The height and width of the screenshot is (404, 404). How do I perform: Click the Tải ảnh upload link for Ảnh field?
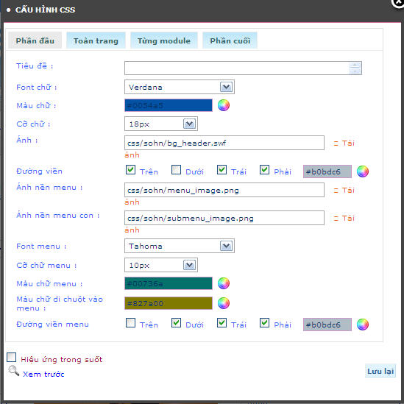(344, 143)
